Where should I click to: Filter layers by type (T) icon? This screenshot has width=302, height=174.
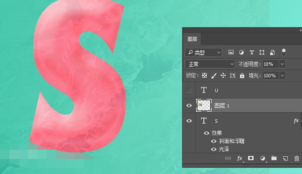tap(251, 52)
